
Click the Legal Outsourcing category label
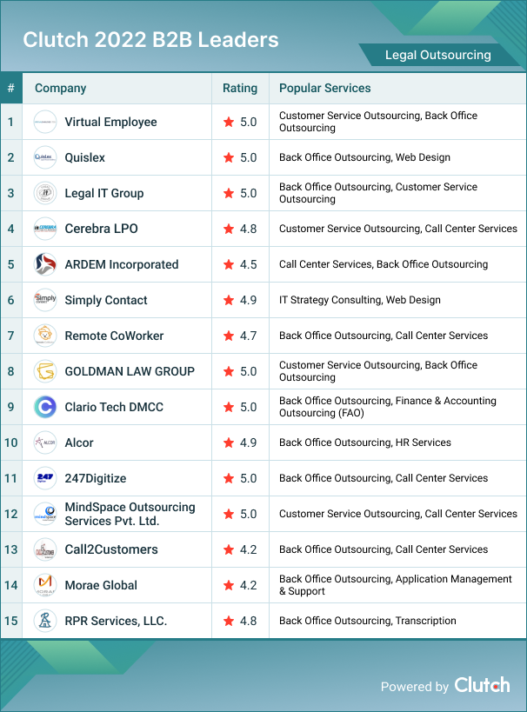click(x=438, y=55)
